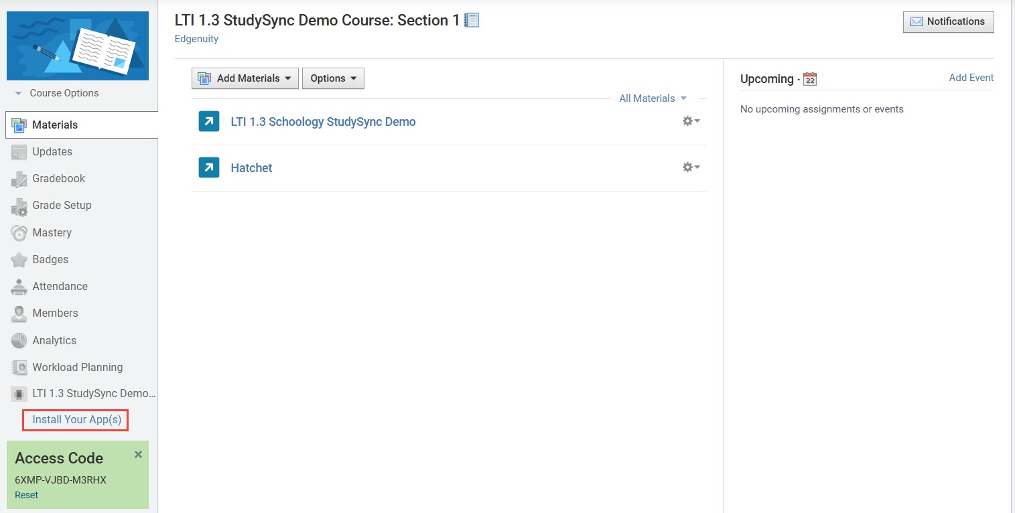Screen dimensions: 1015x513
Task: Open the Attendance sidebar icon
Action: coord(19,287)
